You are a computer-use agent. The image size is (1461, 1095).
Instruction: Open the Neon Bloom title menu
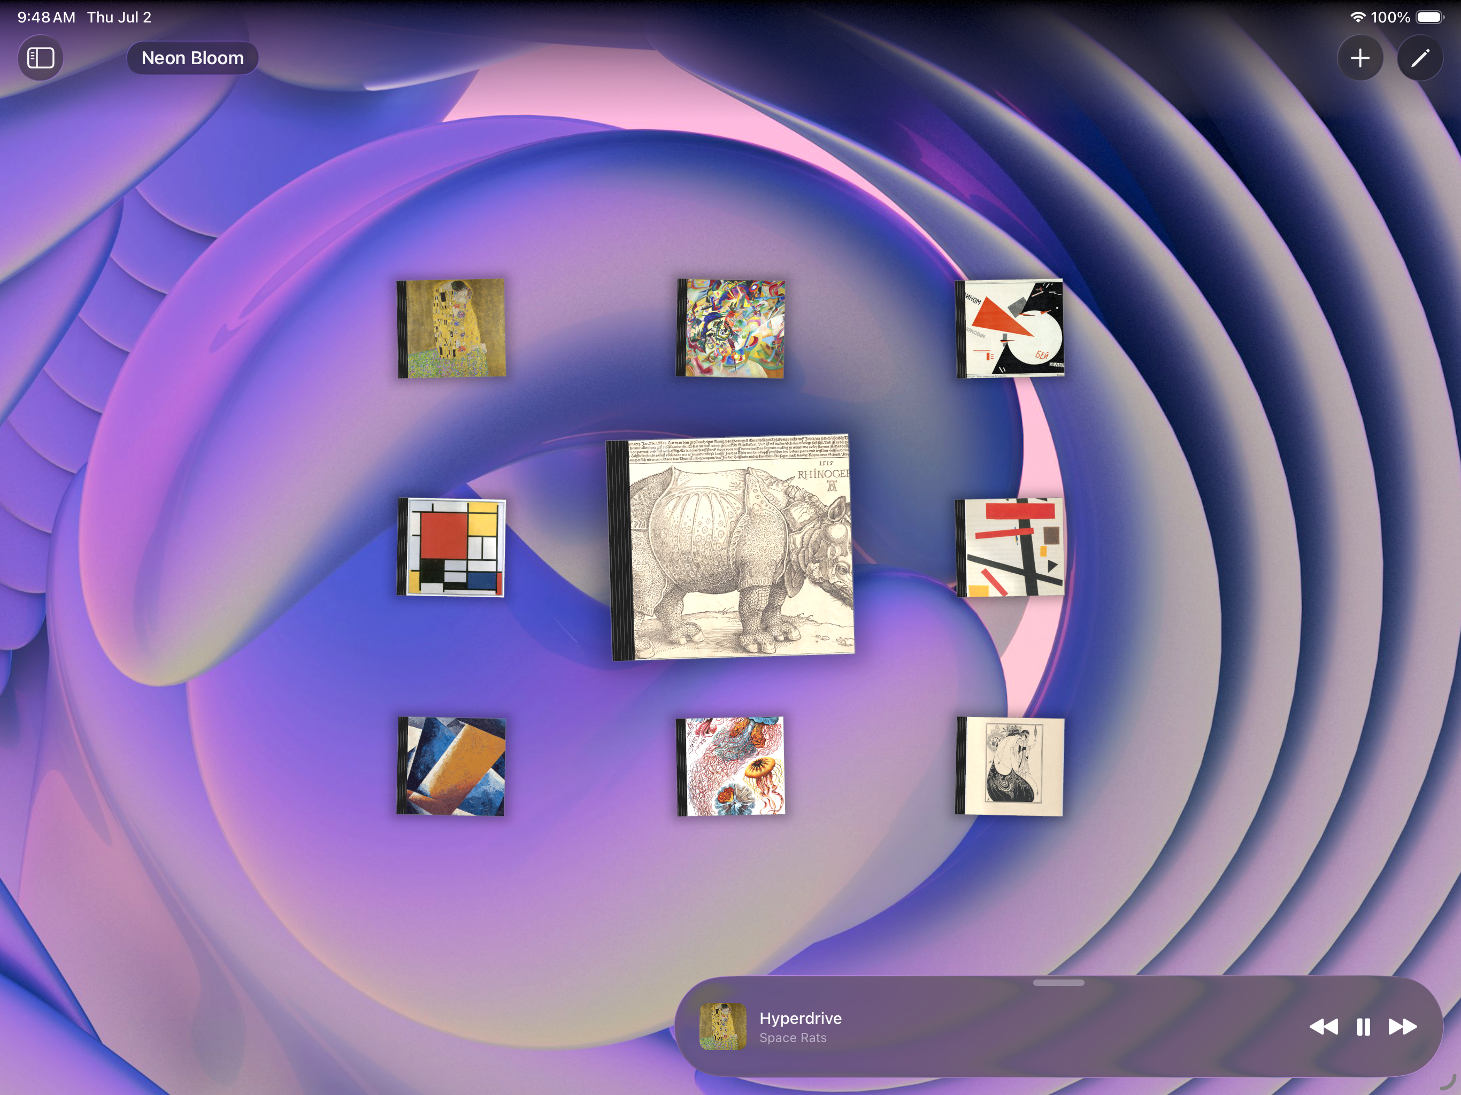point(192,58)
